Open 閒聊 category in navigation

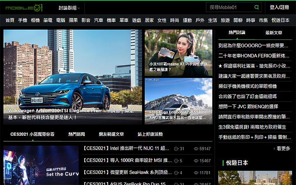(238, 20)
